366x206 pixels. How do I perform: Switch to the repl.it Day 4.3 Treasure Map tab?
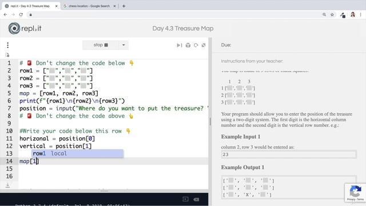(30, 6)
